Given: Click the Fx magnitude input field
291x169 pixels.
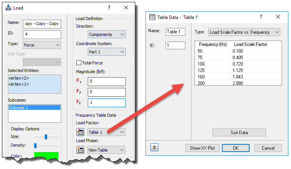Looking at the screenshot, I should coord(107,81).
